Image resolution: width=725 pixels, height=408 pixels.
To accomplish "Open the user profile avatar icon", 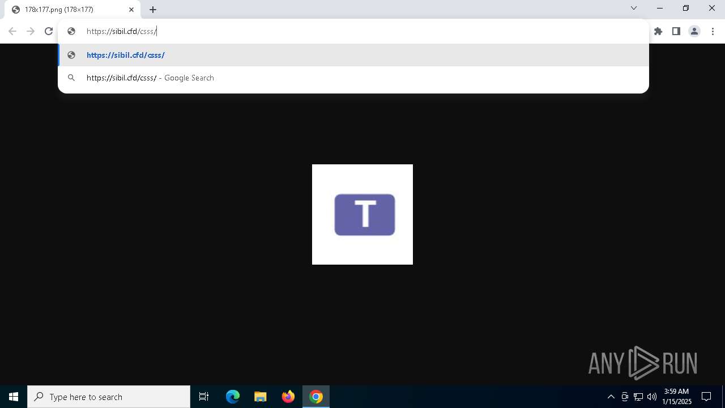I will click(x=694, y=31).
